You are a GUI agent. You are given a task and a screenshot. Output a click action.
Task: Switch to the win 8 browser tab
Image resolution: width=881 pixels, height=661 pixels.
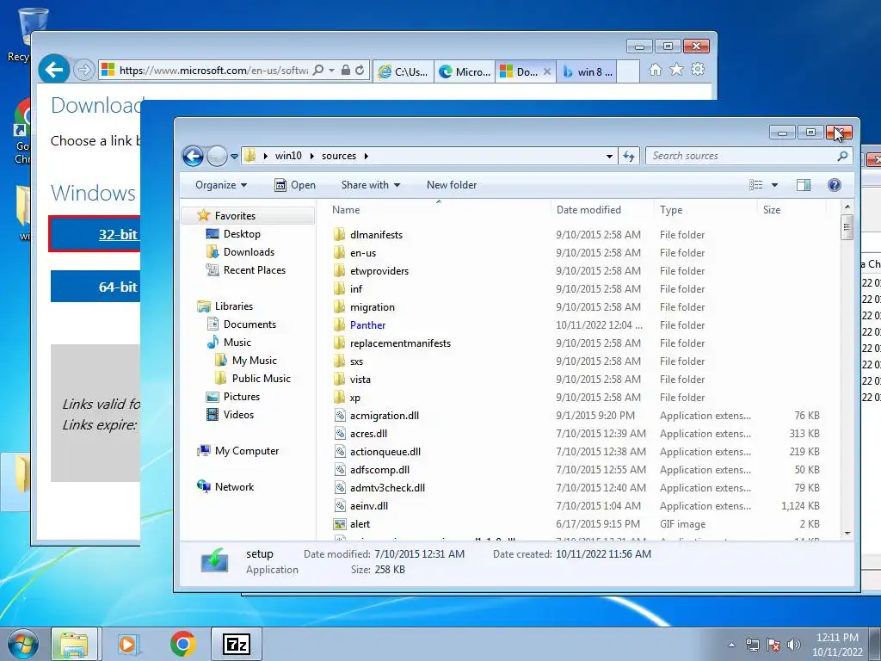point(587,72)
